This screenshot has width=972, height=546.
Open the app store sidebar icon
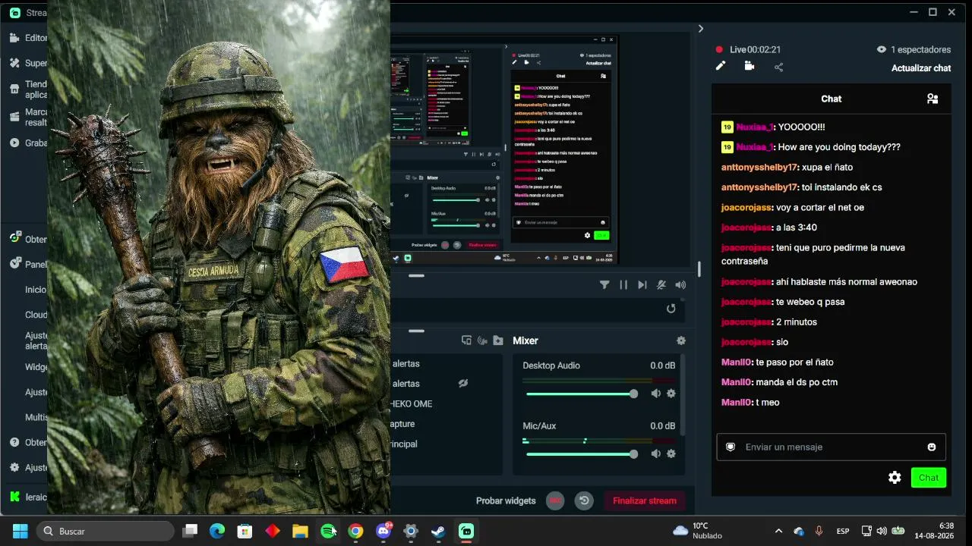coord(14,89)
